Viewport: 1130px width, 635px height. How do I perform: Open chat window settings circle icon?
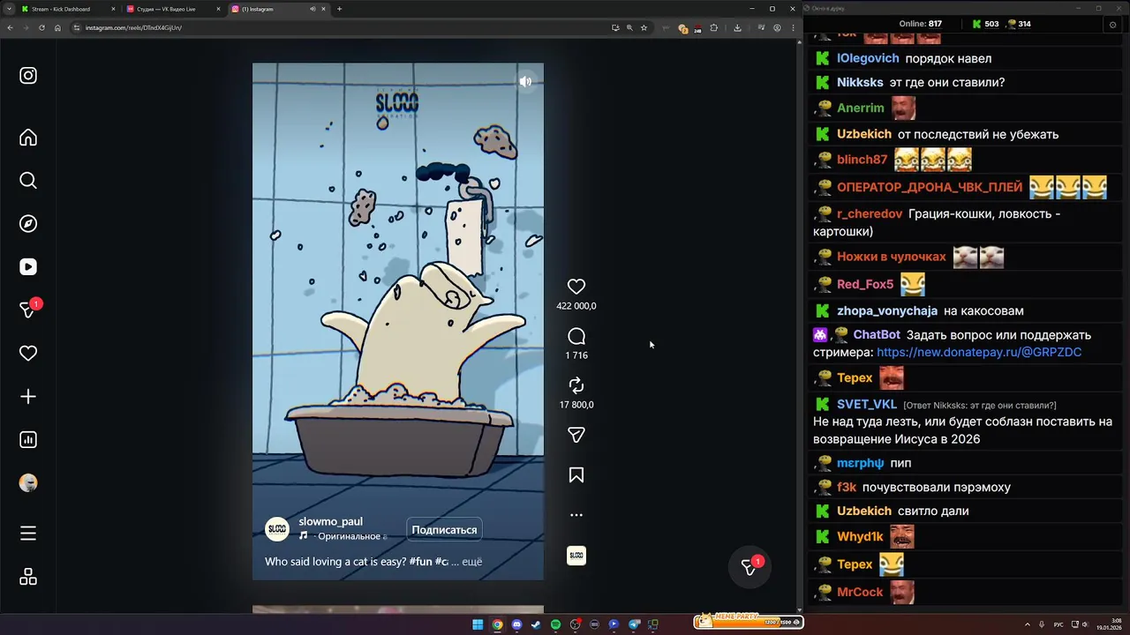pyautogui.click(x=1112, y=24)
